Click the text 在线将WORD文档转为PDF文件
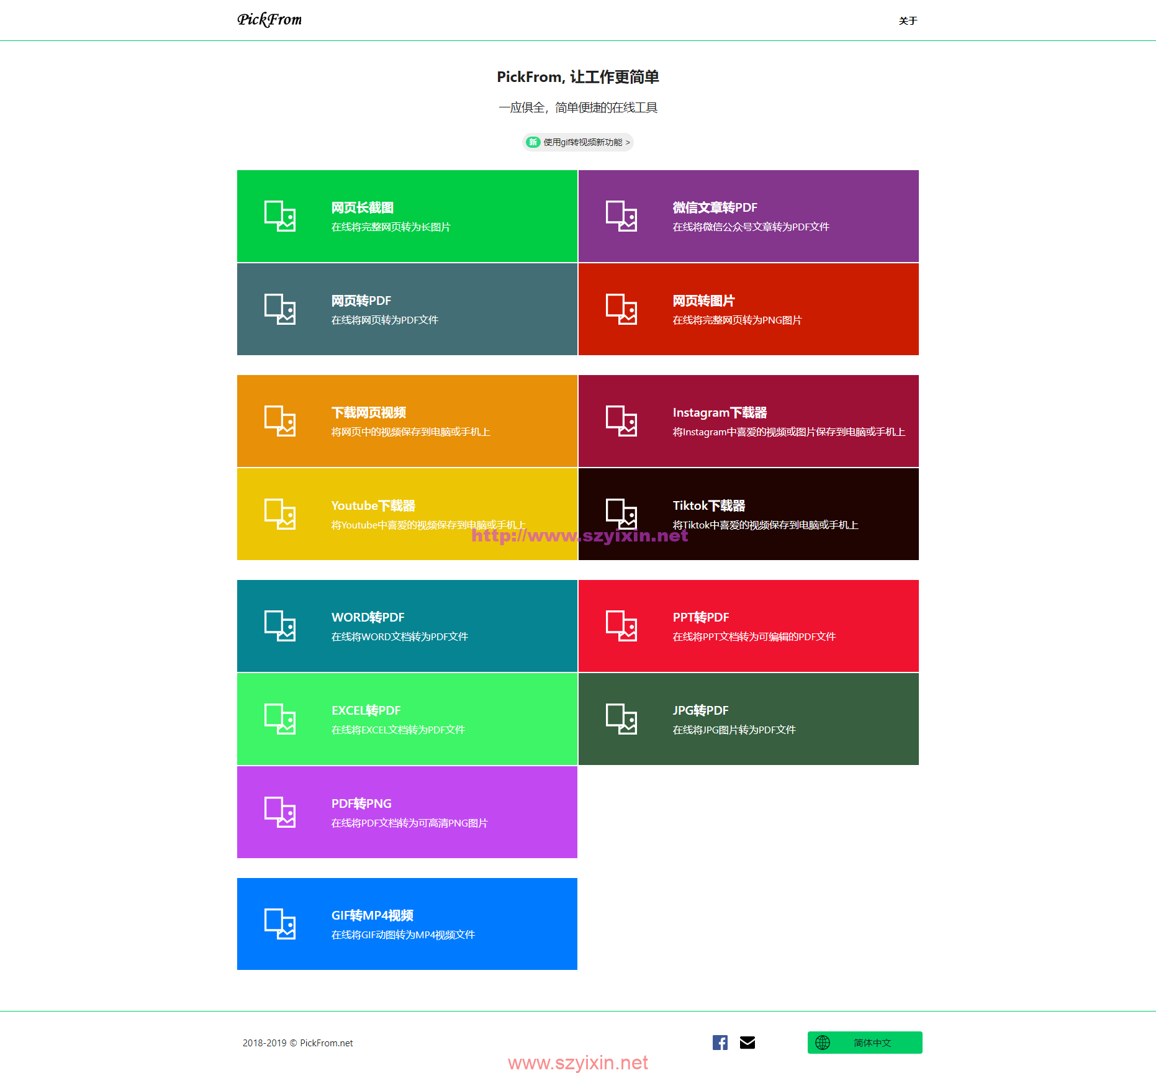Image resolution: width=1156 pixels, height=1073 pixels. click(400, 637)
